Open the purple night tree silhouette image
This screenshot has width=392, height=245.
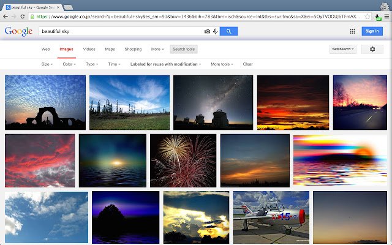[126, 217]
